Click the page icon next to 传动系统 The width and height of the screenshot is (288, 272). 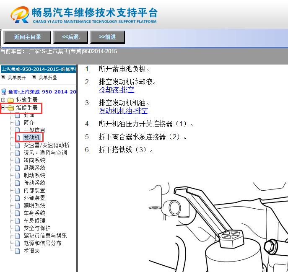pos(18,183)
